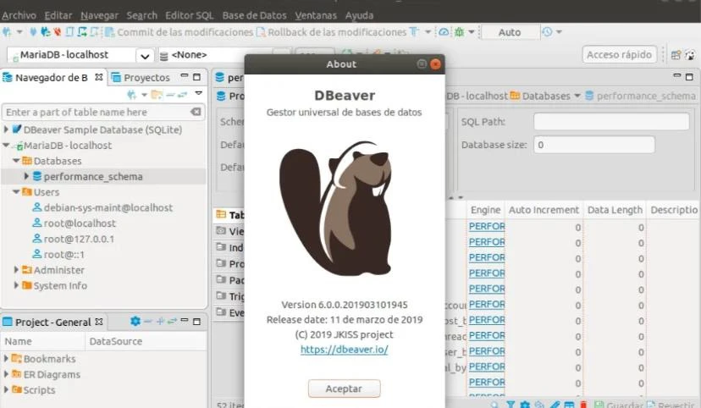Close the About dialog
Screen dimensions: 701x408
point(435,63)
